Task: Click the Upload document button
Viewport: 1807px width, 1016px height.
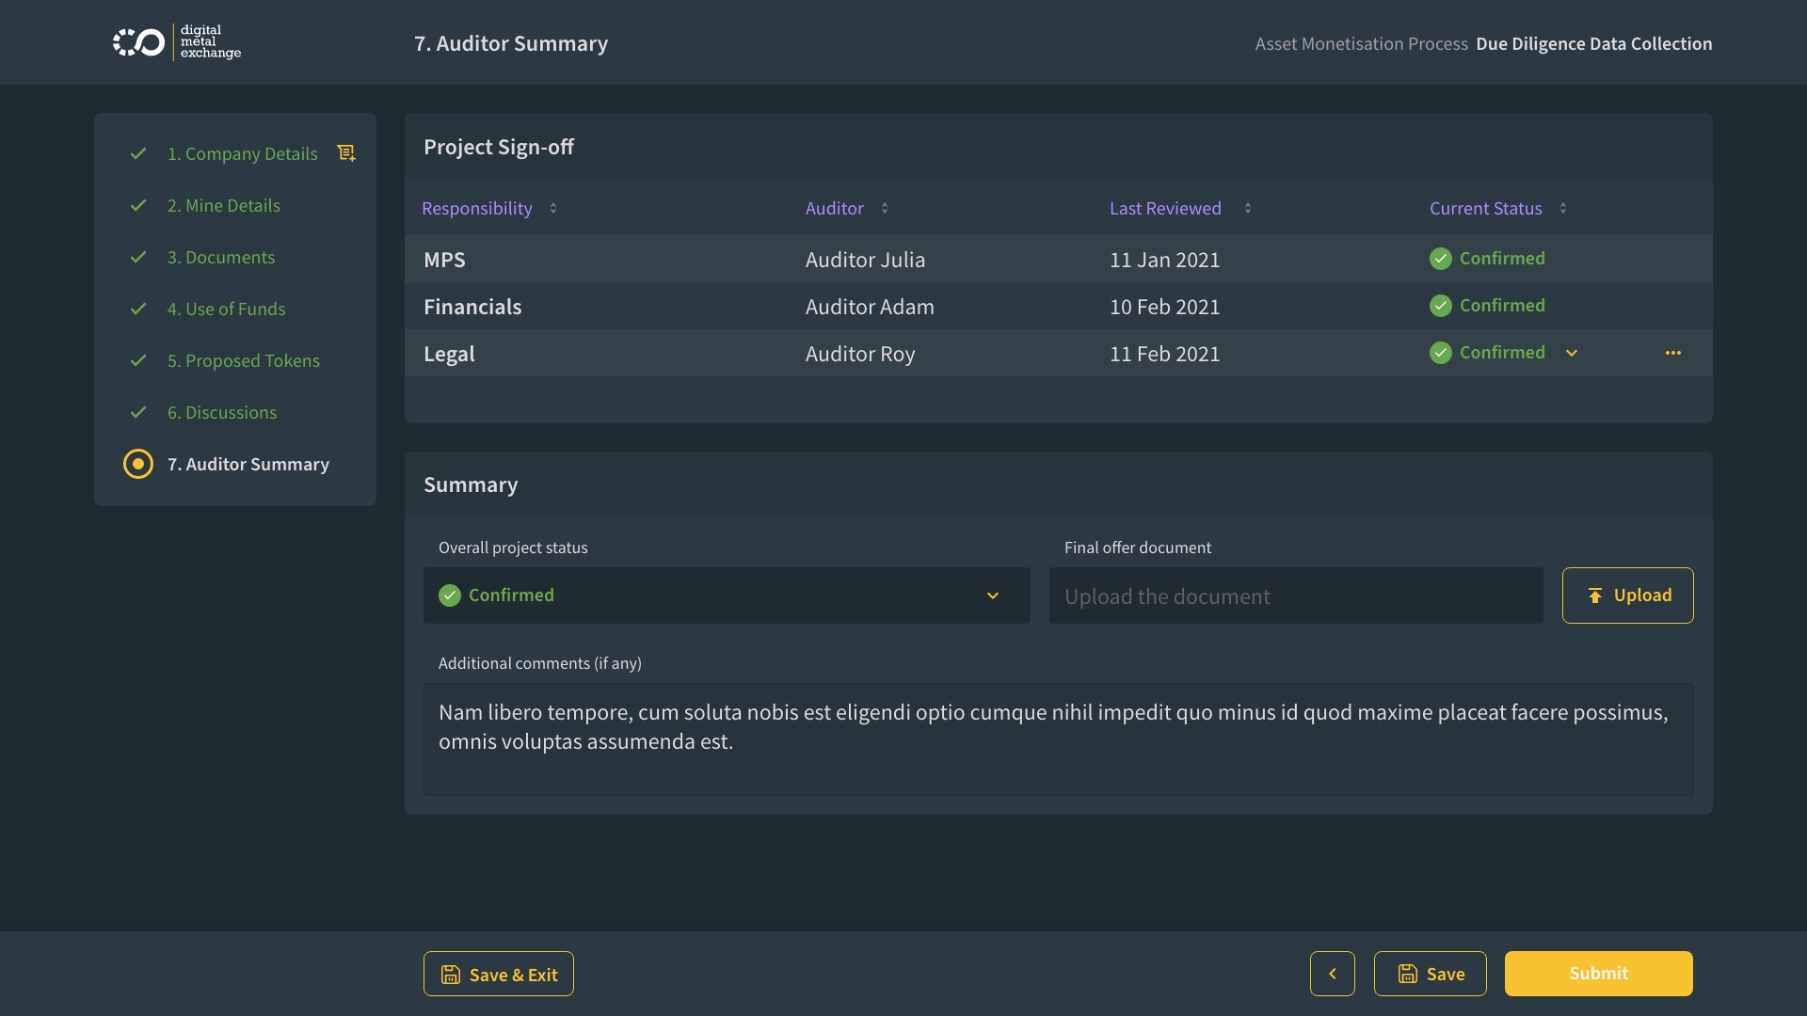Action: click(1627, 595)
